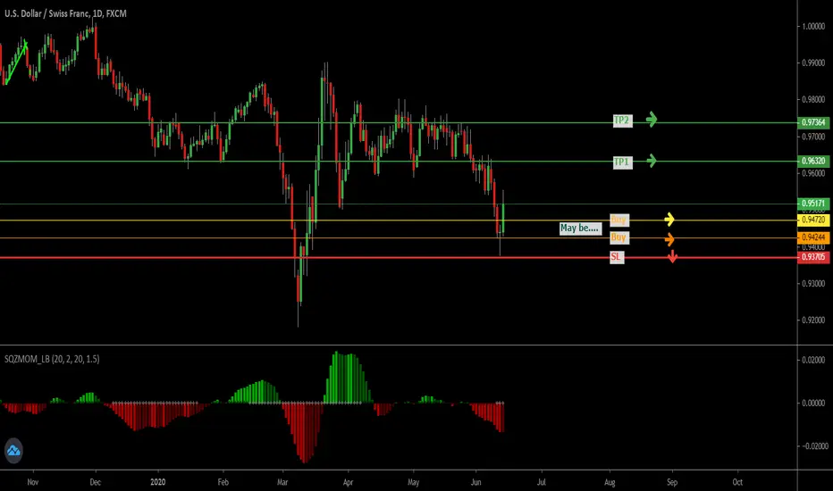Click the Aug label on time axis
Screen dimensions: 833x491
click(x=610, y=482)
